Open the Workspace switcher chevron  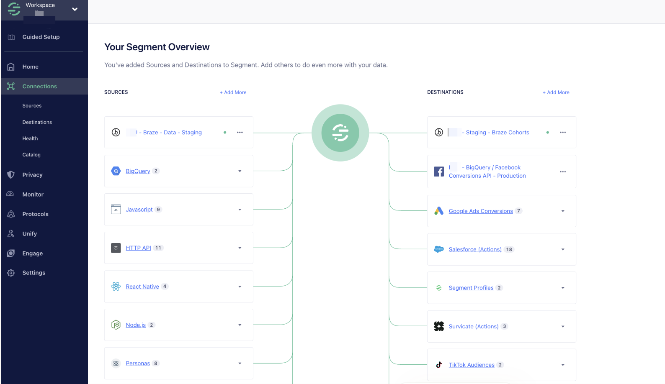(75, 9)
